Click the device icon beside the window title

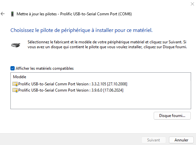[12, 14]
